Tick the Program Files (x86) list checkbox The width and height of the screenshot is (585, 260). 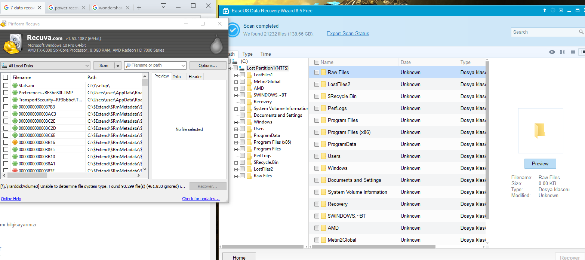pos(317,132)
